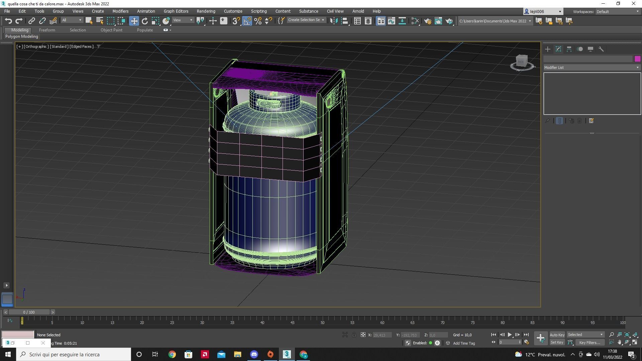The width and height of the screenshot is (642, 361).
Task: Open Rendered Frame Window icon
Action: [x=438, y=21]
